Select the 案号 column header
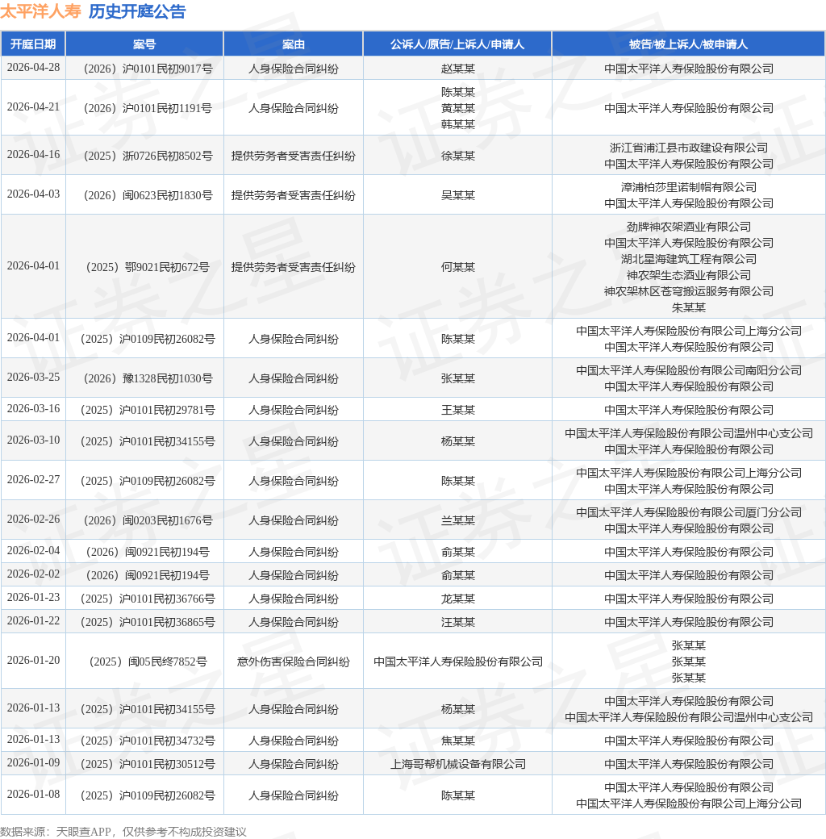Viewport: 826px width, 839px height. point(144,44)
